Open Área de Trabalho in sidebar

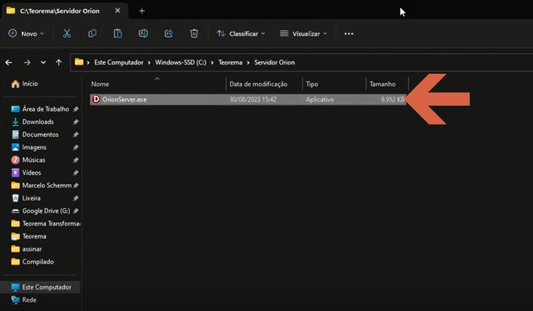(40, 109)
